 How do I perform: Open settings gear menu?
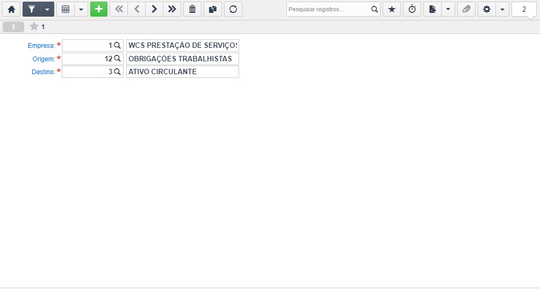coord(487,9)
